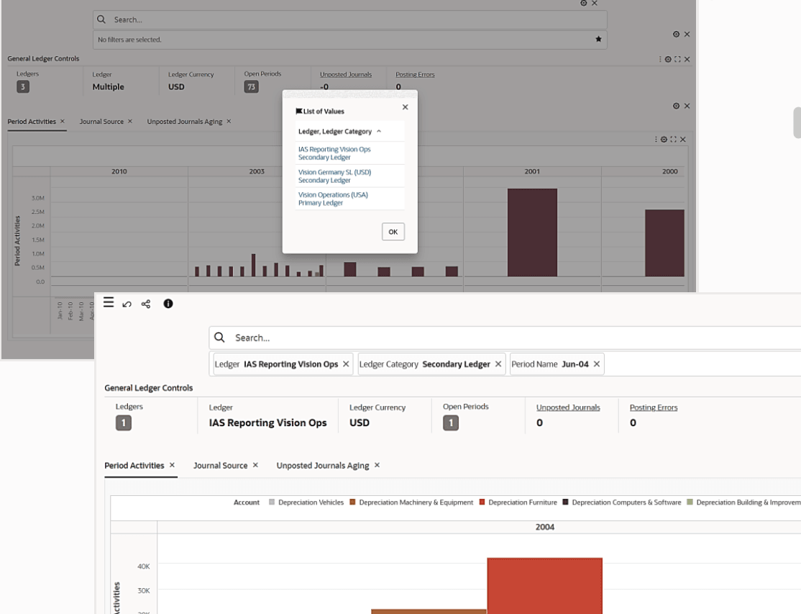
Task: Close background Unposted Journals Aging tab with X
Action: click(229, 121)
